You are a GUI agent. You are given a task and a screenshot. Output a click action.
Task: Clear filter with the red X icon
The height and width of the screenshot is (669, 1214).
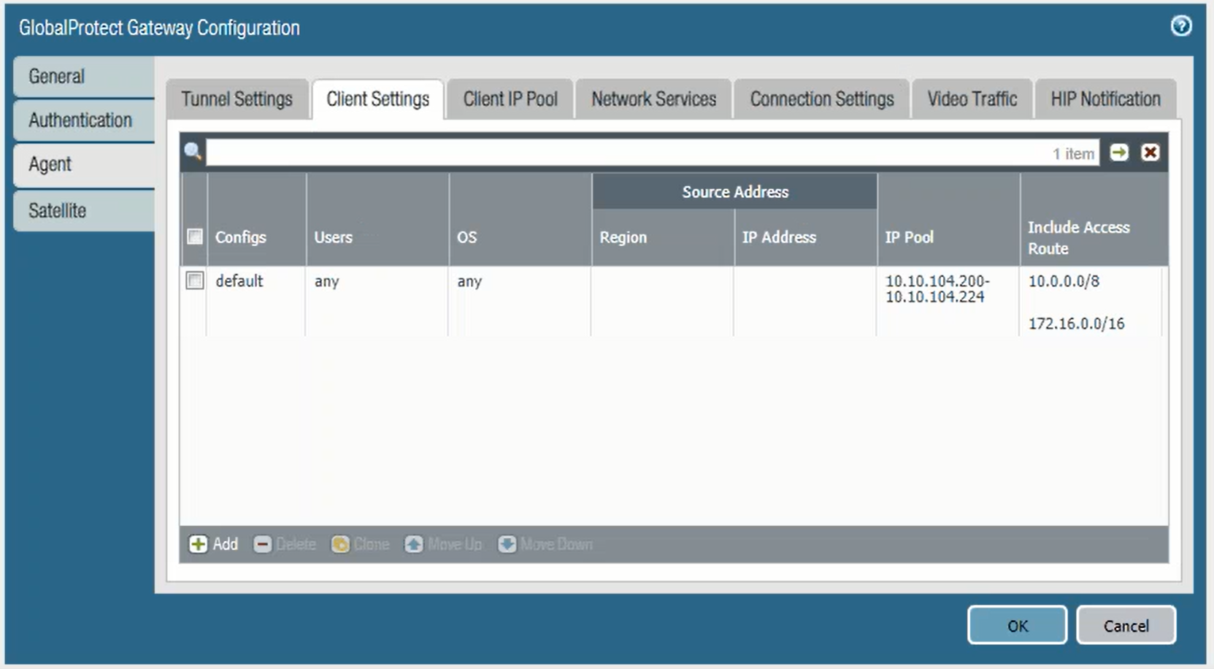[x=1150, y=152]
